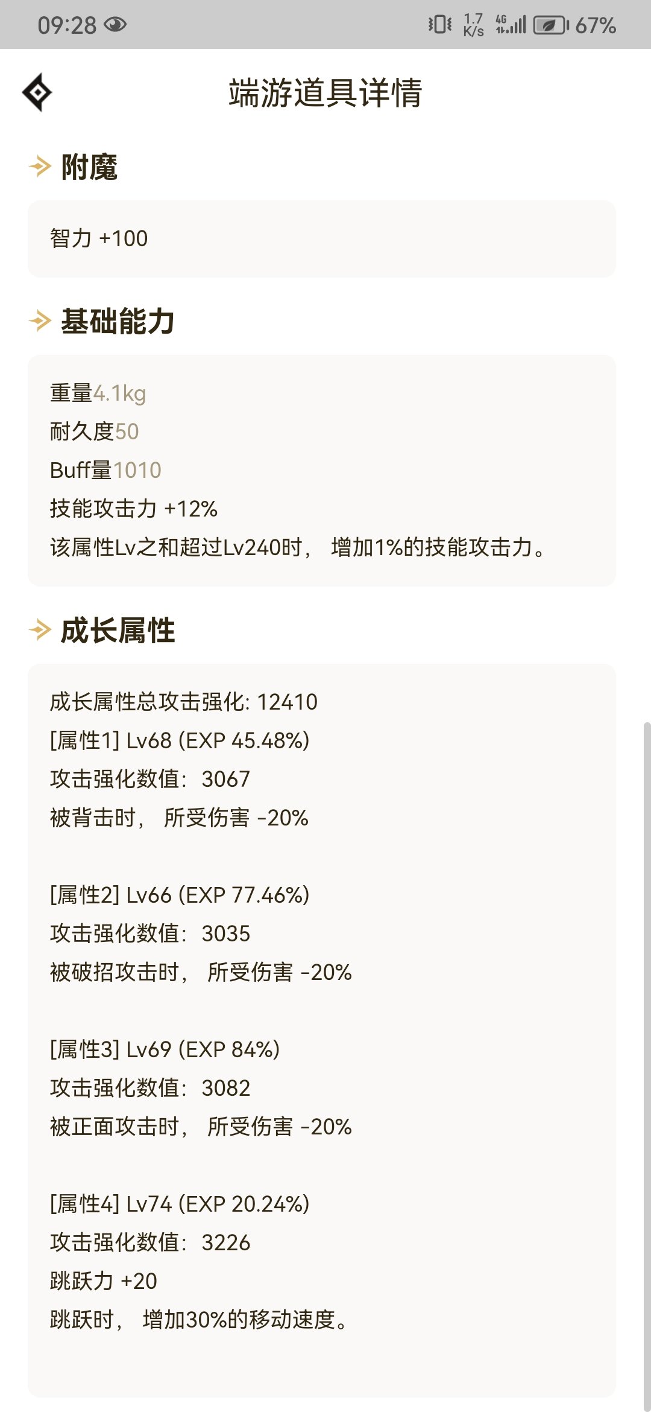Tap the [属性3] Lv69 entry
Image resolution: width=651 pixels, height=1412 pixels.
point(165,1049)
